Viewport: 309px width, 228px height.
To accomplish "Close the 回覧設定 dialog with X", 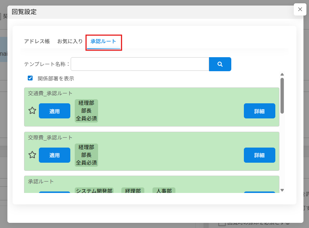I will tap(300, 9).
